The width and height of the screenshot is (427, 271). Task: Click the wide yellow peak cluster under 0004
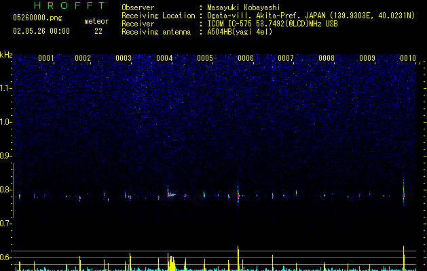click(171, 263)
